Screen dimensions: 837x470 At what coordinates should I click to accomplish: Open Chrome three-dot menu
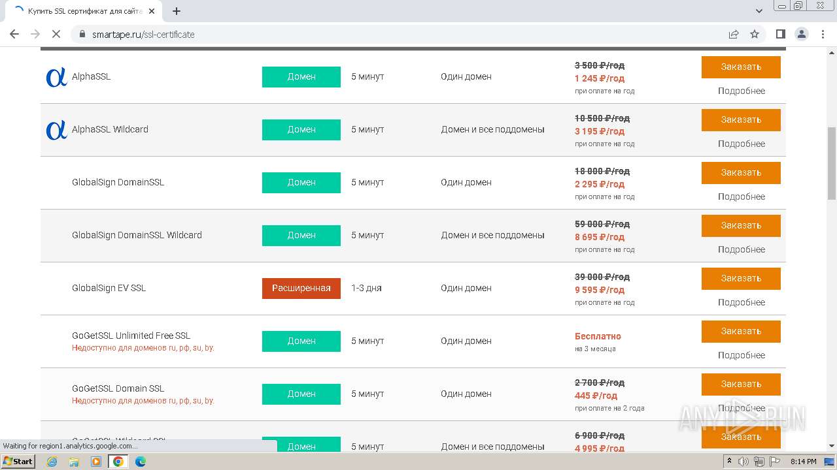tap(823, 34)
